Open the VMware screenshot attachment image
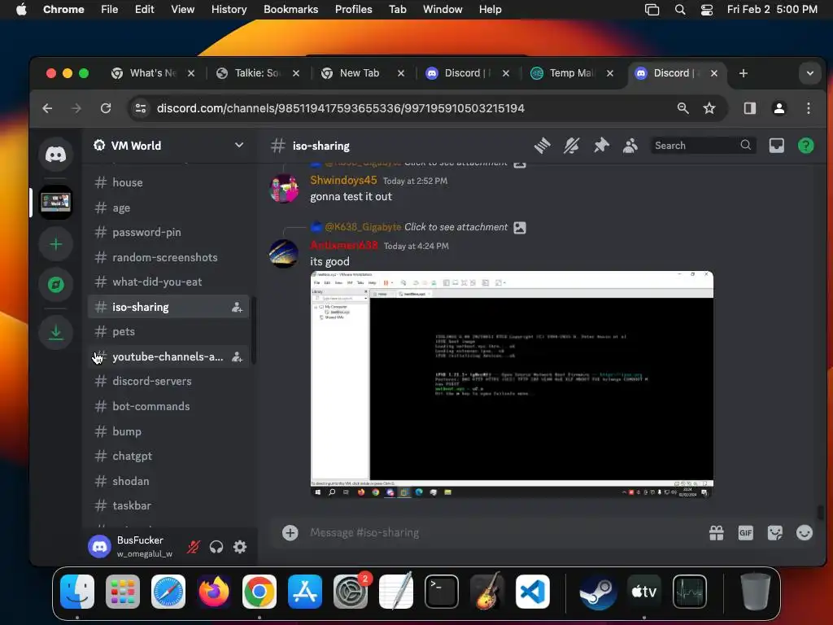The width and height of the screenshot is (833, 625). point(512,384)
